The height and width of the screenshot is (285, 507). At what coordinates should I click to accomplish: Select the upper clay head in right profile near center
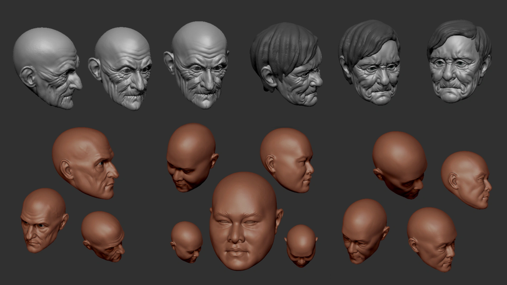(287, 160)
